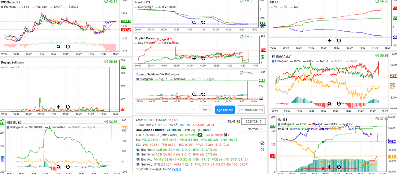
Task: Activate zoom magnifier in Buyup Selldown VN30 Custom chart
Action: pos(194,94)
